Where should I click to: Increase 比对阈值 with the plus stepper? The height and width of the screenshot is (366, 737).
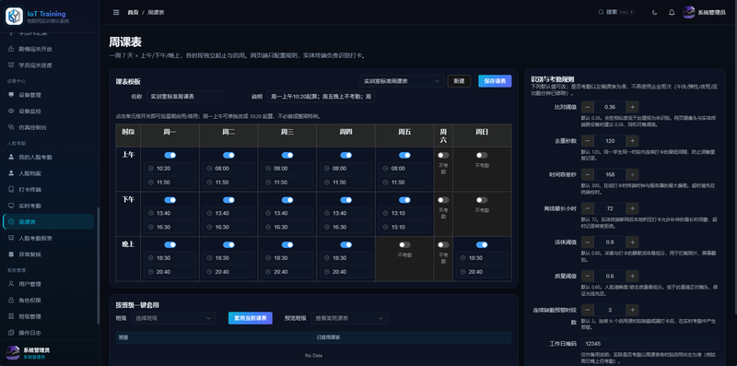point(632,106)
